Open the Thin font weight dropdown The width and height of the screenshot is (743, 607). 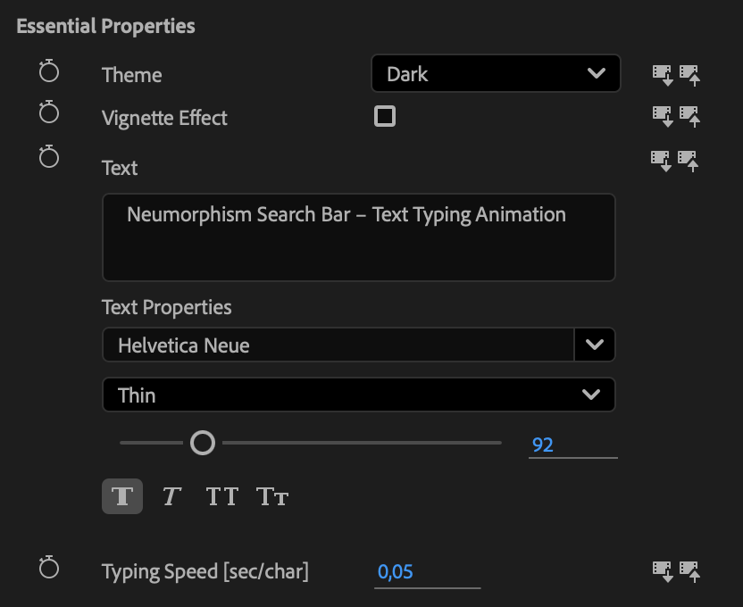pyautogui.click(x=358, y=395)
